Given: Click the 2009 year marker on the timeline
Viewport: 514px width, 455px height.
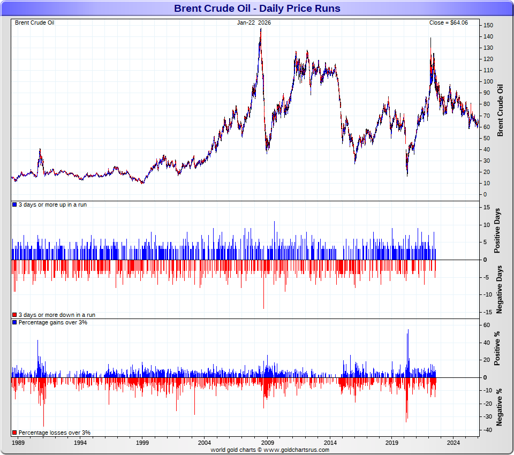Looking at the screenshot, I should 267,443.
